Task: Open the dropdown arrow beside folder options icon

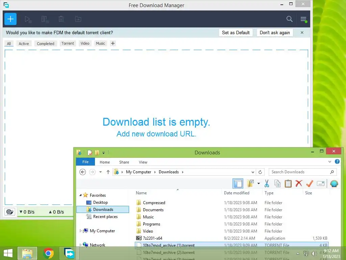Action: (258, 183)
